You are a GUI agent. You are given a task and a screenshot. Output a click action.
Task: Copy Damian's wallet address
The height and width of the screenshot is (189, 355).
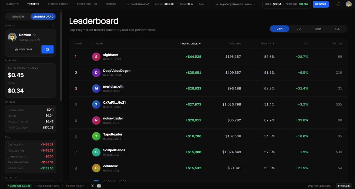(38, 40)
